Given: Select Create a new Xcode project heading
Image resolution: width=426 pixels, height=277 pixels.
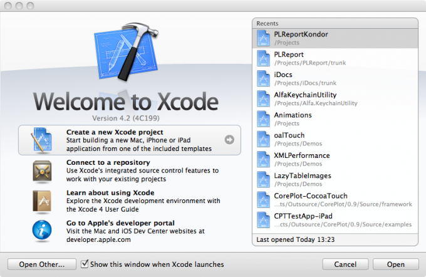Looking at the screenshot, I should pyautogui.click(x=115, y=132).
